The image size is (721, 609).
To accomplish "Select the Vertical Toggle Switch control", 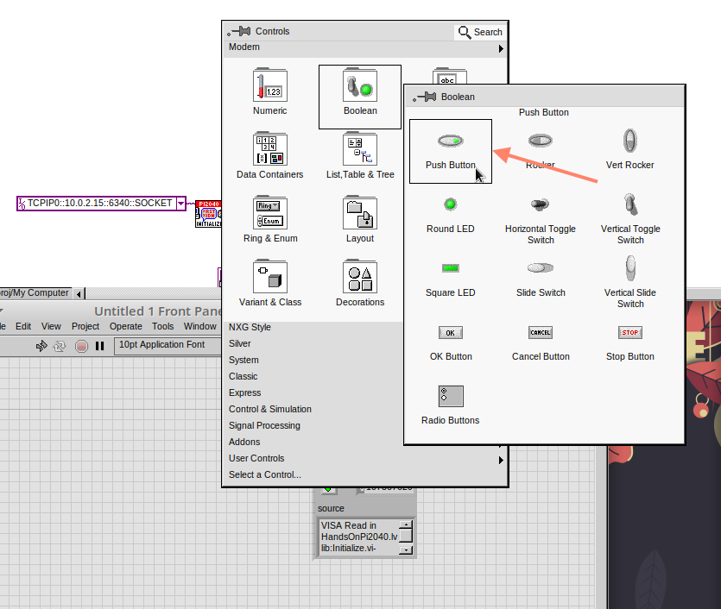I will pyautogui.click(x=630, y=220).
